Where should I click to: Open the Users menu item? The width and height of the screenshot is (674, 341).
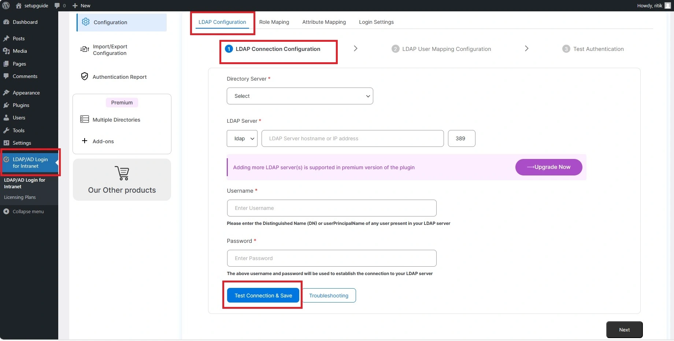(x=29, y=118)
